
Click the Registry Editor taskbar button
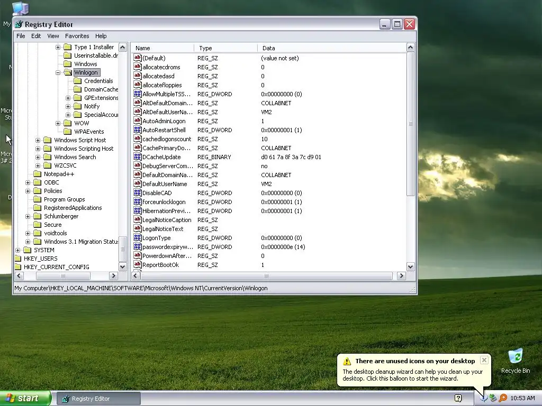click(98, 399)
